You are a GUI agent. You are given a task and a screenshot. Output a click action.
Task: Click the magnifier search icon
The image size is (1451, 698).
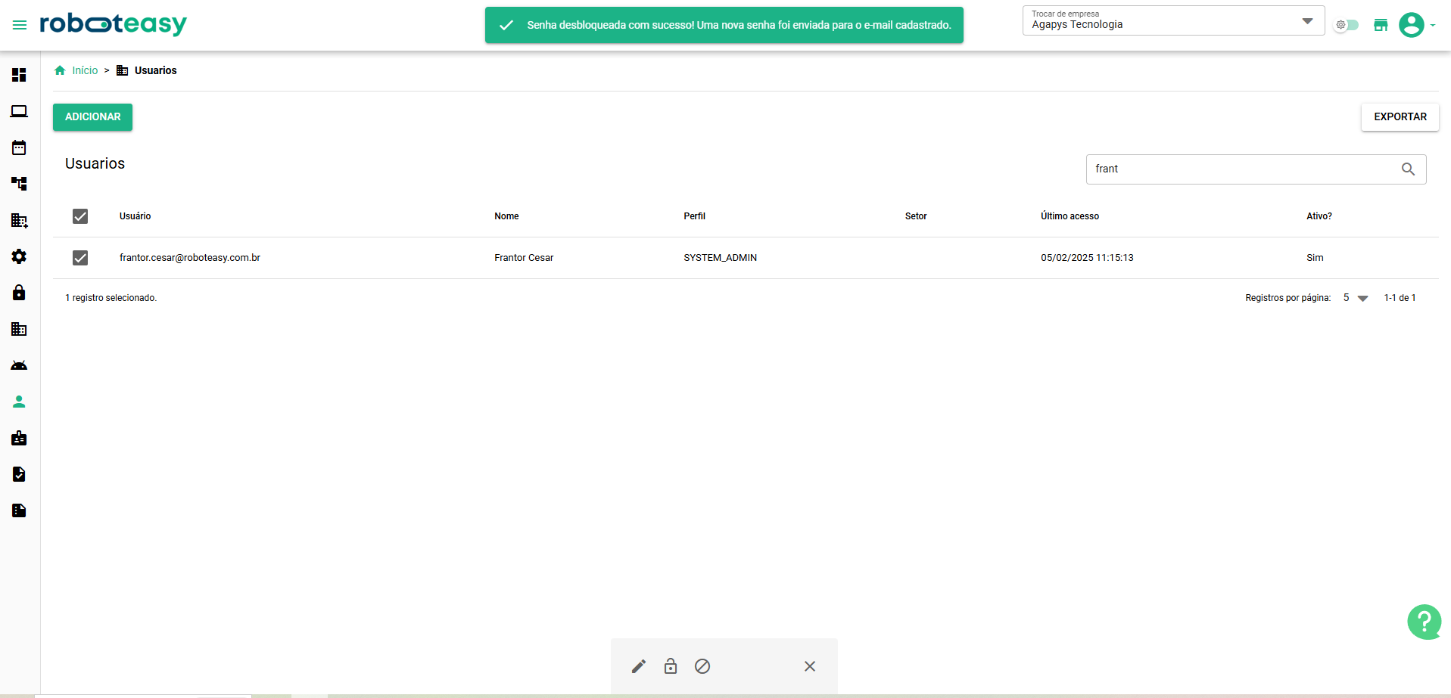point(1408,169)
